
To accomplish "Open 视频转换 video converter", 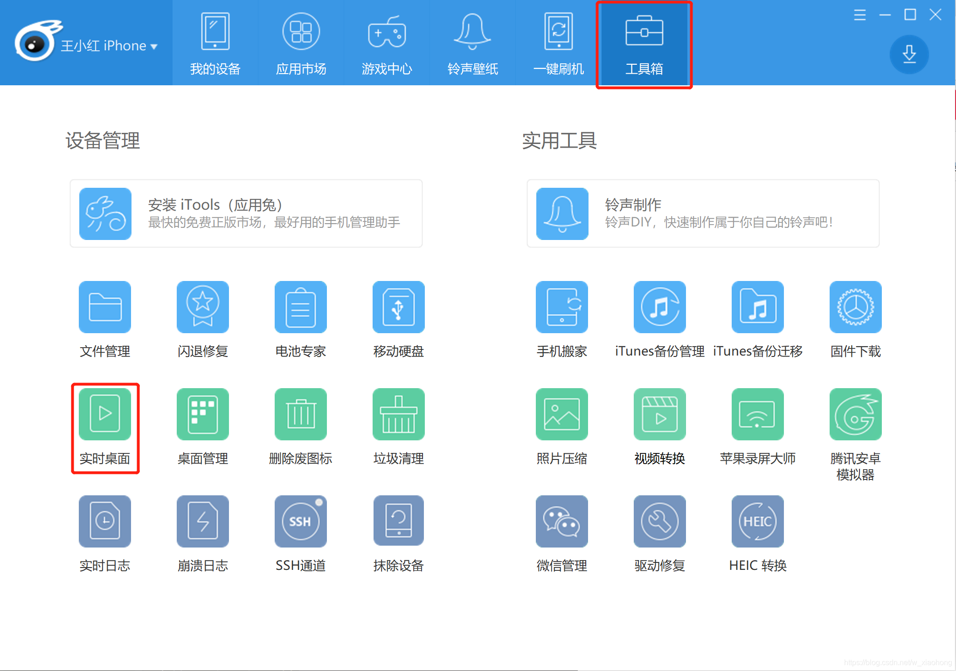I will [659, 415].
